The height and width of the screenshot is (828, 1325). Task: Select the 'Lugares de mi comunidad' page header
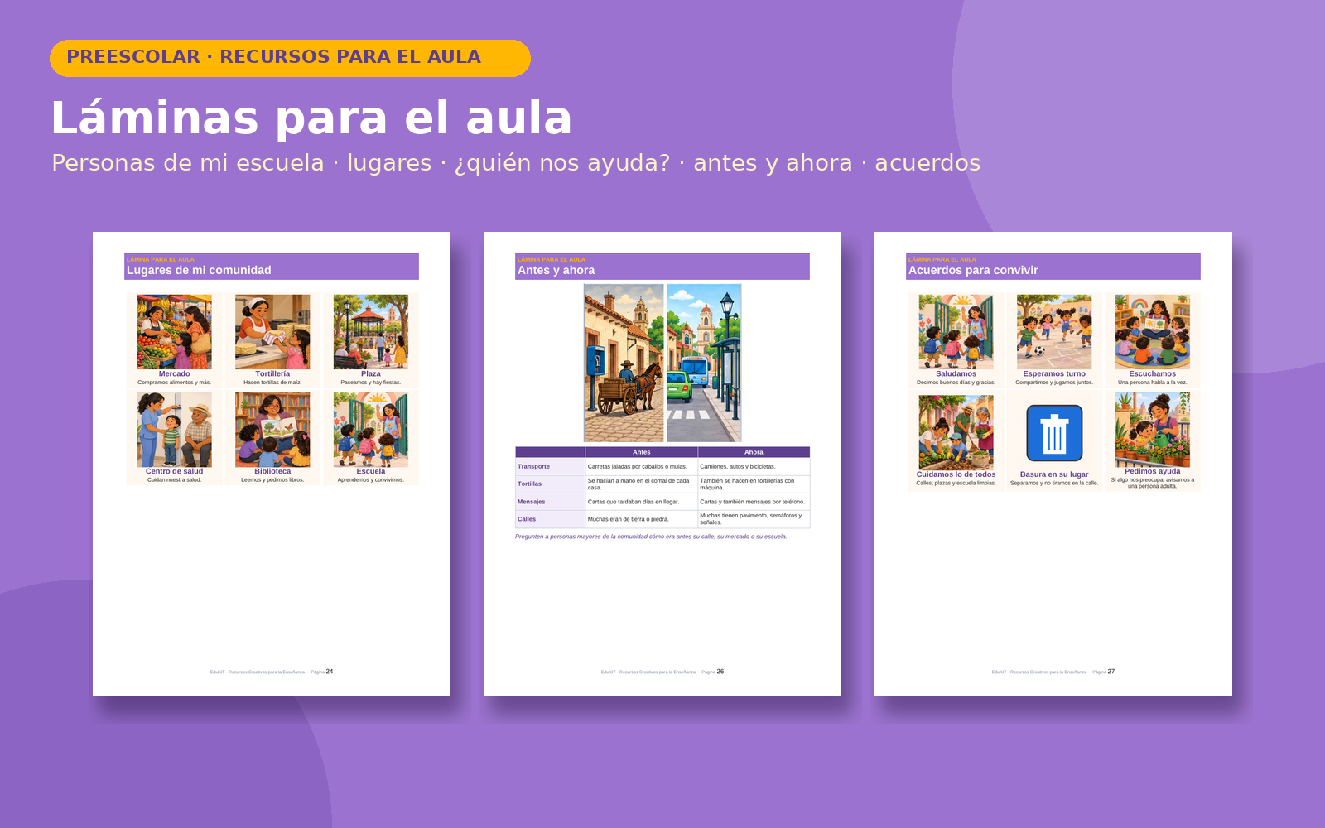tap(272, 266)
